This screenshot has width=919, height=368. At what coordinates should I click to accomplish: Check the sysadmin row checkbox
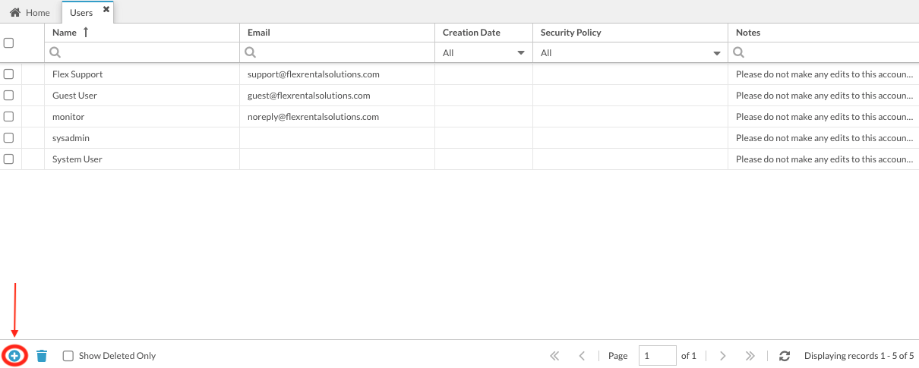click(x=9, y=138)
